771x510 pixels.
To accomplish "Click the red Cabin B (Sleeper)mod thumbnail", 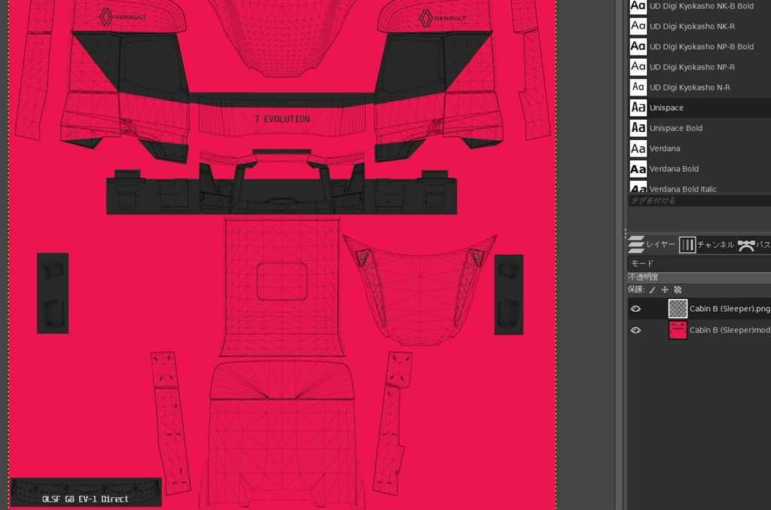I will tap(678, 330).
